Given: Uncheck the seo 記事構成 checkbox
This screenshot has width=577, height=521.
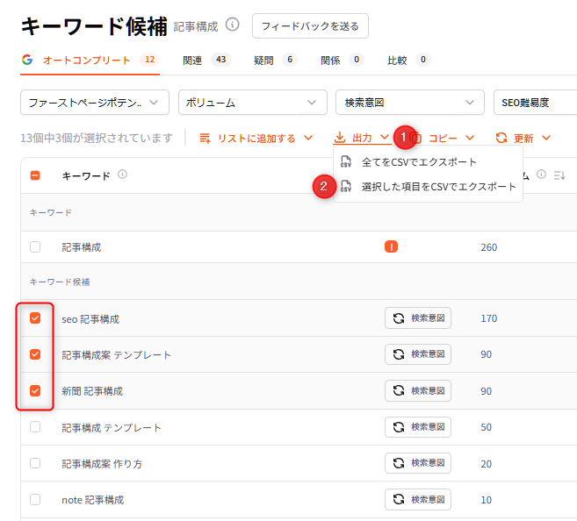Looking at the screenshot, I should 35,318.
